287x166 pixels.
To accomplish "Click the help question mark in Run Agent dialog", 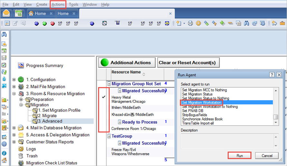I will pyautogui.click(x=272, y=75).
